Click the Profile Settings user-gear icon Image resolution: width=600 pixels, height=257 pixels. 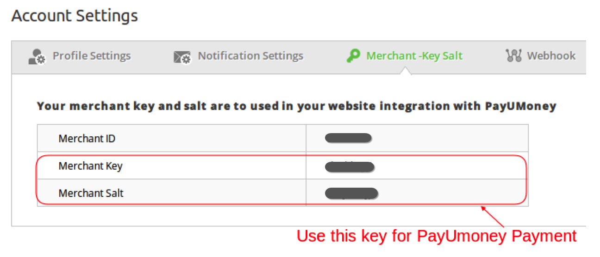(x=37, y=56)
